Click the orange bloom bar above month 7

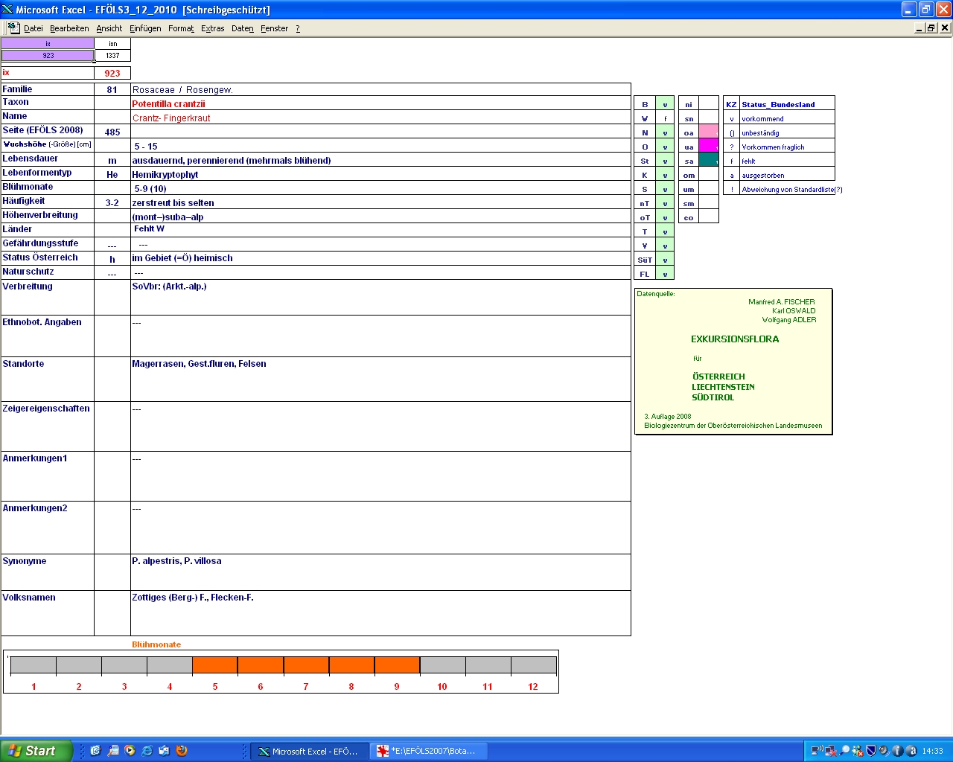(x=306, y=665)
